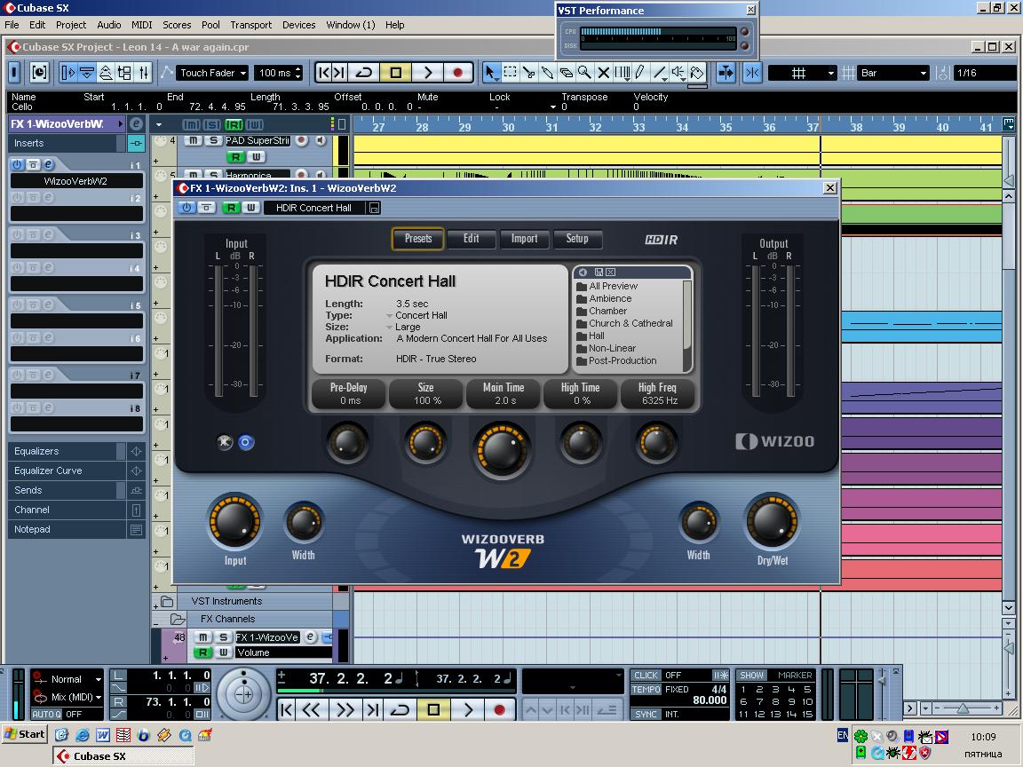Record-enable the PAD SuperStrings track
The width and height of the screenshot is (1023, 767).
pyautogui.click(x=301, y=140)
